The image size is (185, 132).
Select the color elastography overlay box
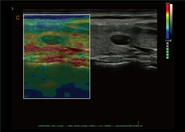click(57, 57)
